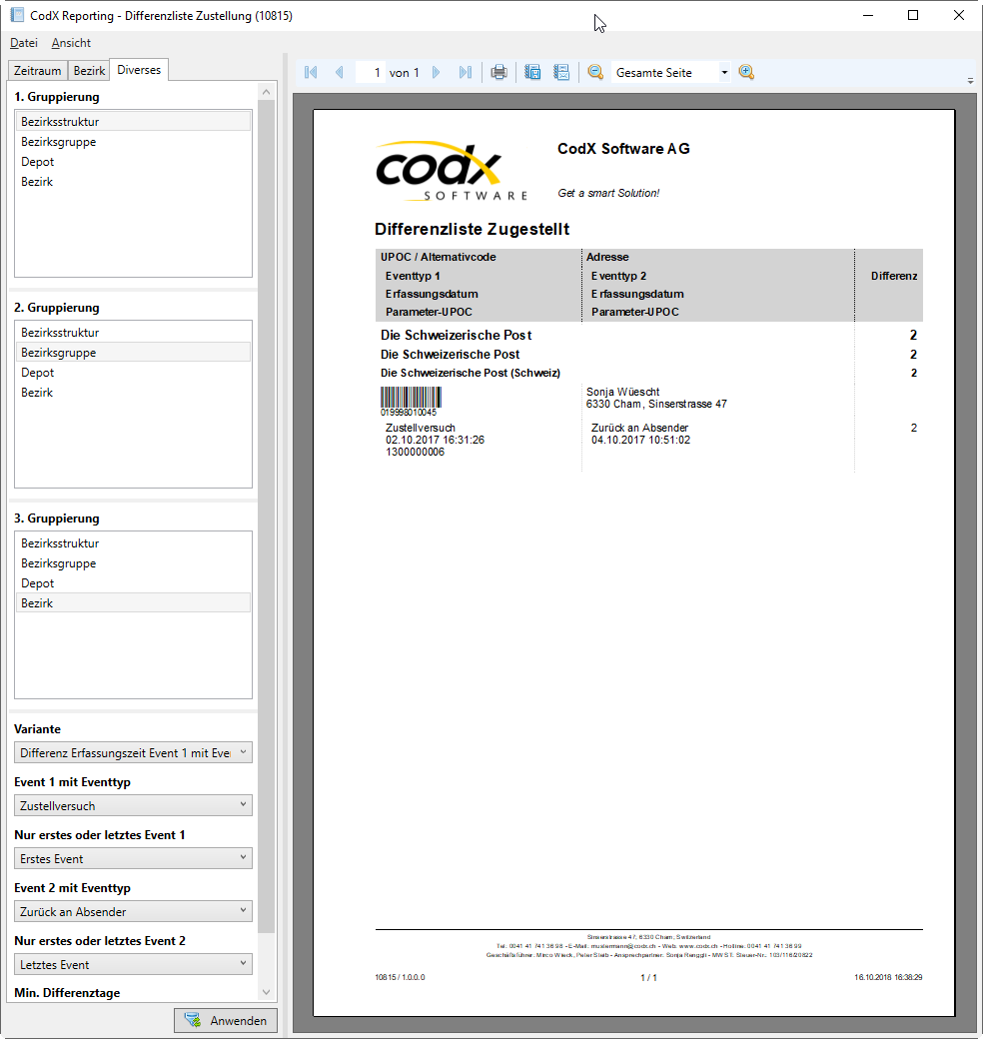Open the Event 2 mit Eventtyp dropdown

133,911
